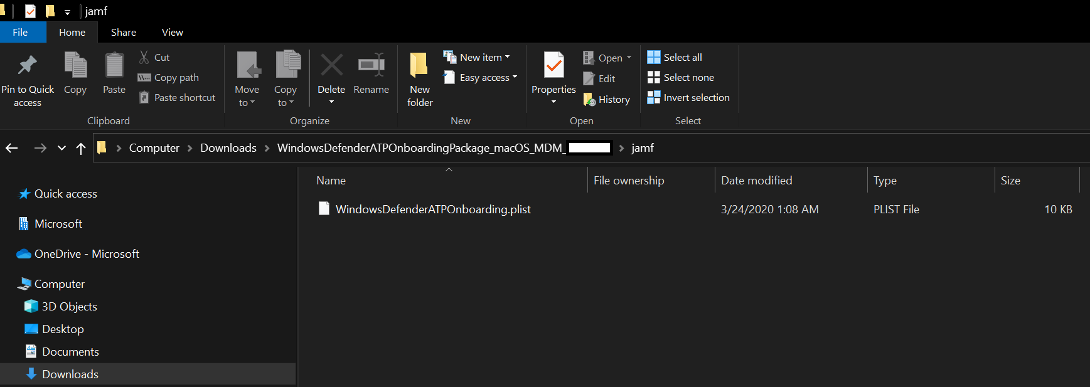Click Open in the Open group
This screenshot has width=1090, height=387.
click(x=603, y=58)
